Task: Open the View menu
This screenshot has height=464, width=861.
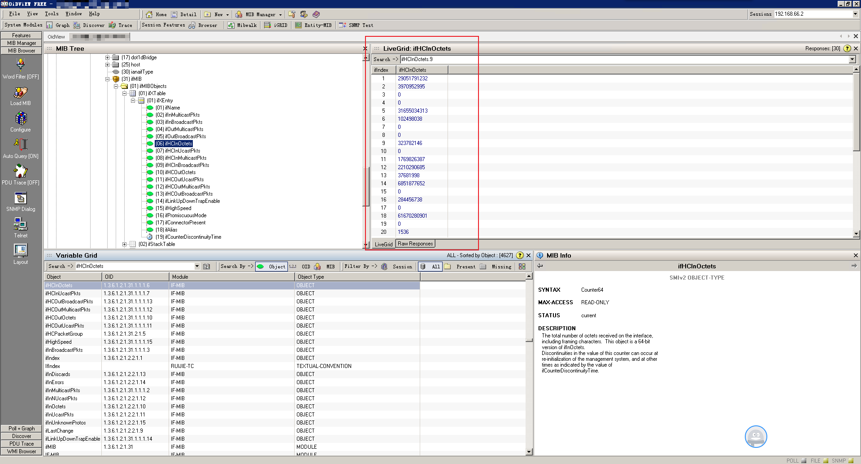Action: pyautogui.click(x=32, y=14)
